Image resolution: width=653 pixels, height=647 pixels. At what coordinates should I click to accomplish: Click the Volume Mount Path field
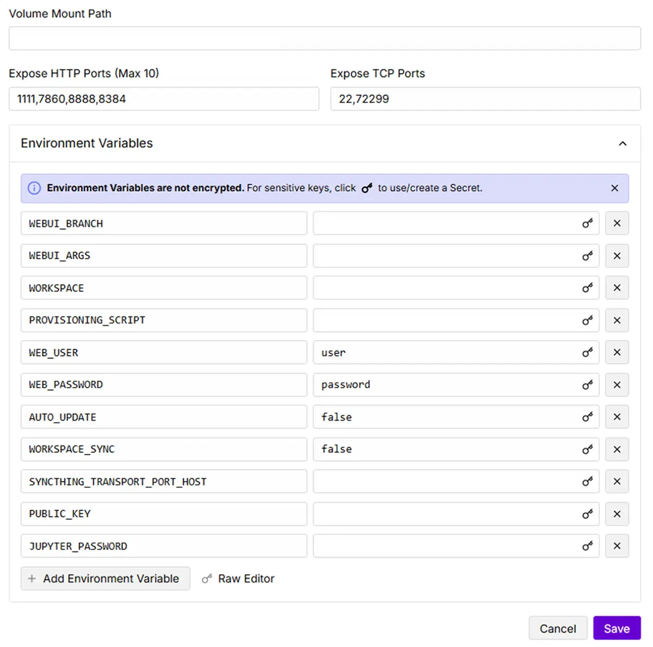click(324, 39)
